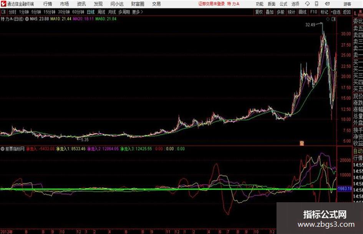The height and width of the screenshot is (234, 363).
Task: Expand the 更多 > periods list
Action: tap(138, 12)
